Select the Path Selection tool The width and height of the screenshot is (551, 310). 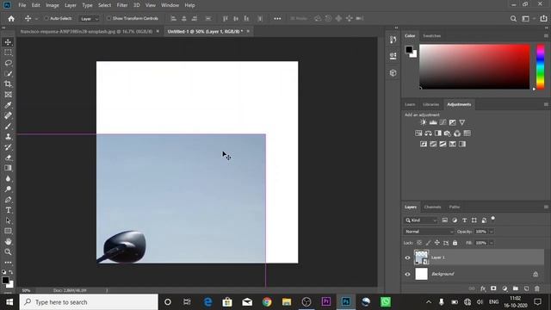pos(8,220)
